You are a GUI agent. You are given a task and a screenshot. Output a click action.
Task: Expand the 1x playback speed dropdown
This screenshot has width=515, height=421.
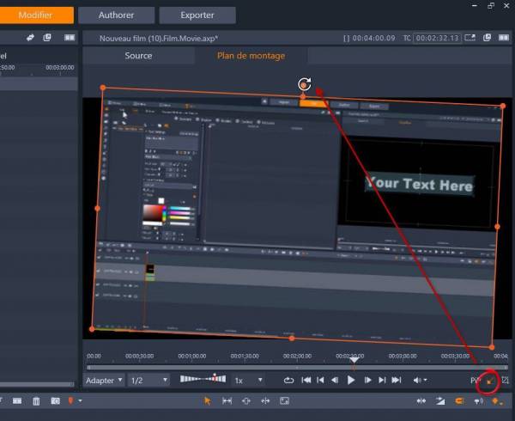(x=249, y=380)
